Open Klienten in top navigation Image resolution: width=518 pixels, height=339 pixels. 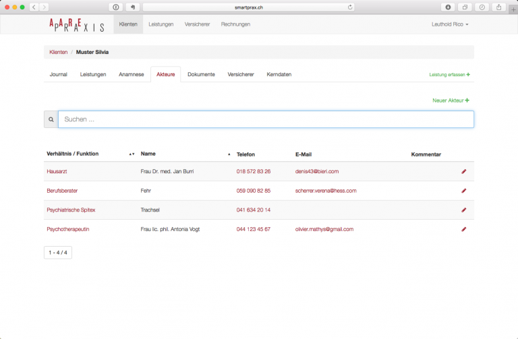click(x=128, y=24)
